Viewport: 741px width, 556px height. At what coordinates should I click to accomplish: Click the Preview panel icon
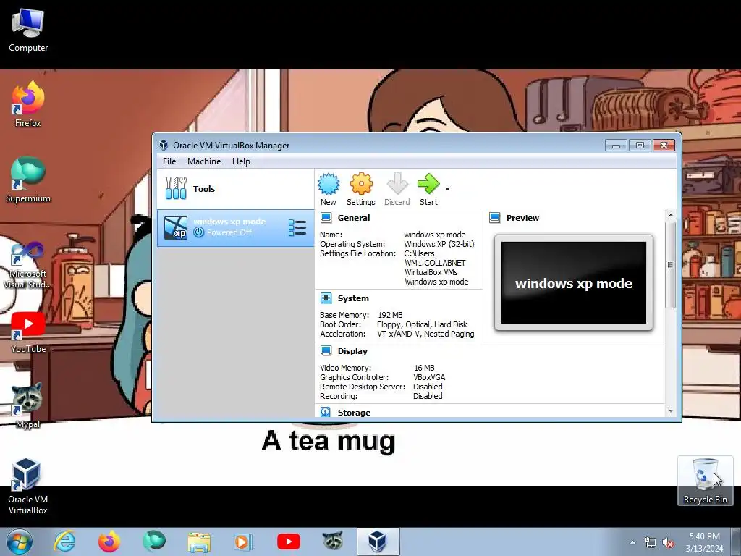coord(495,217)
